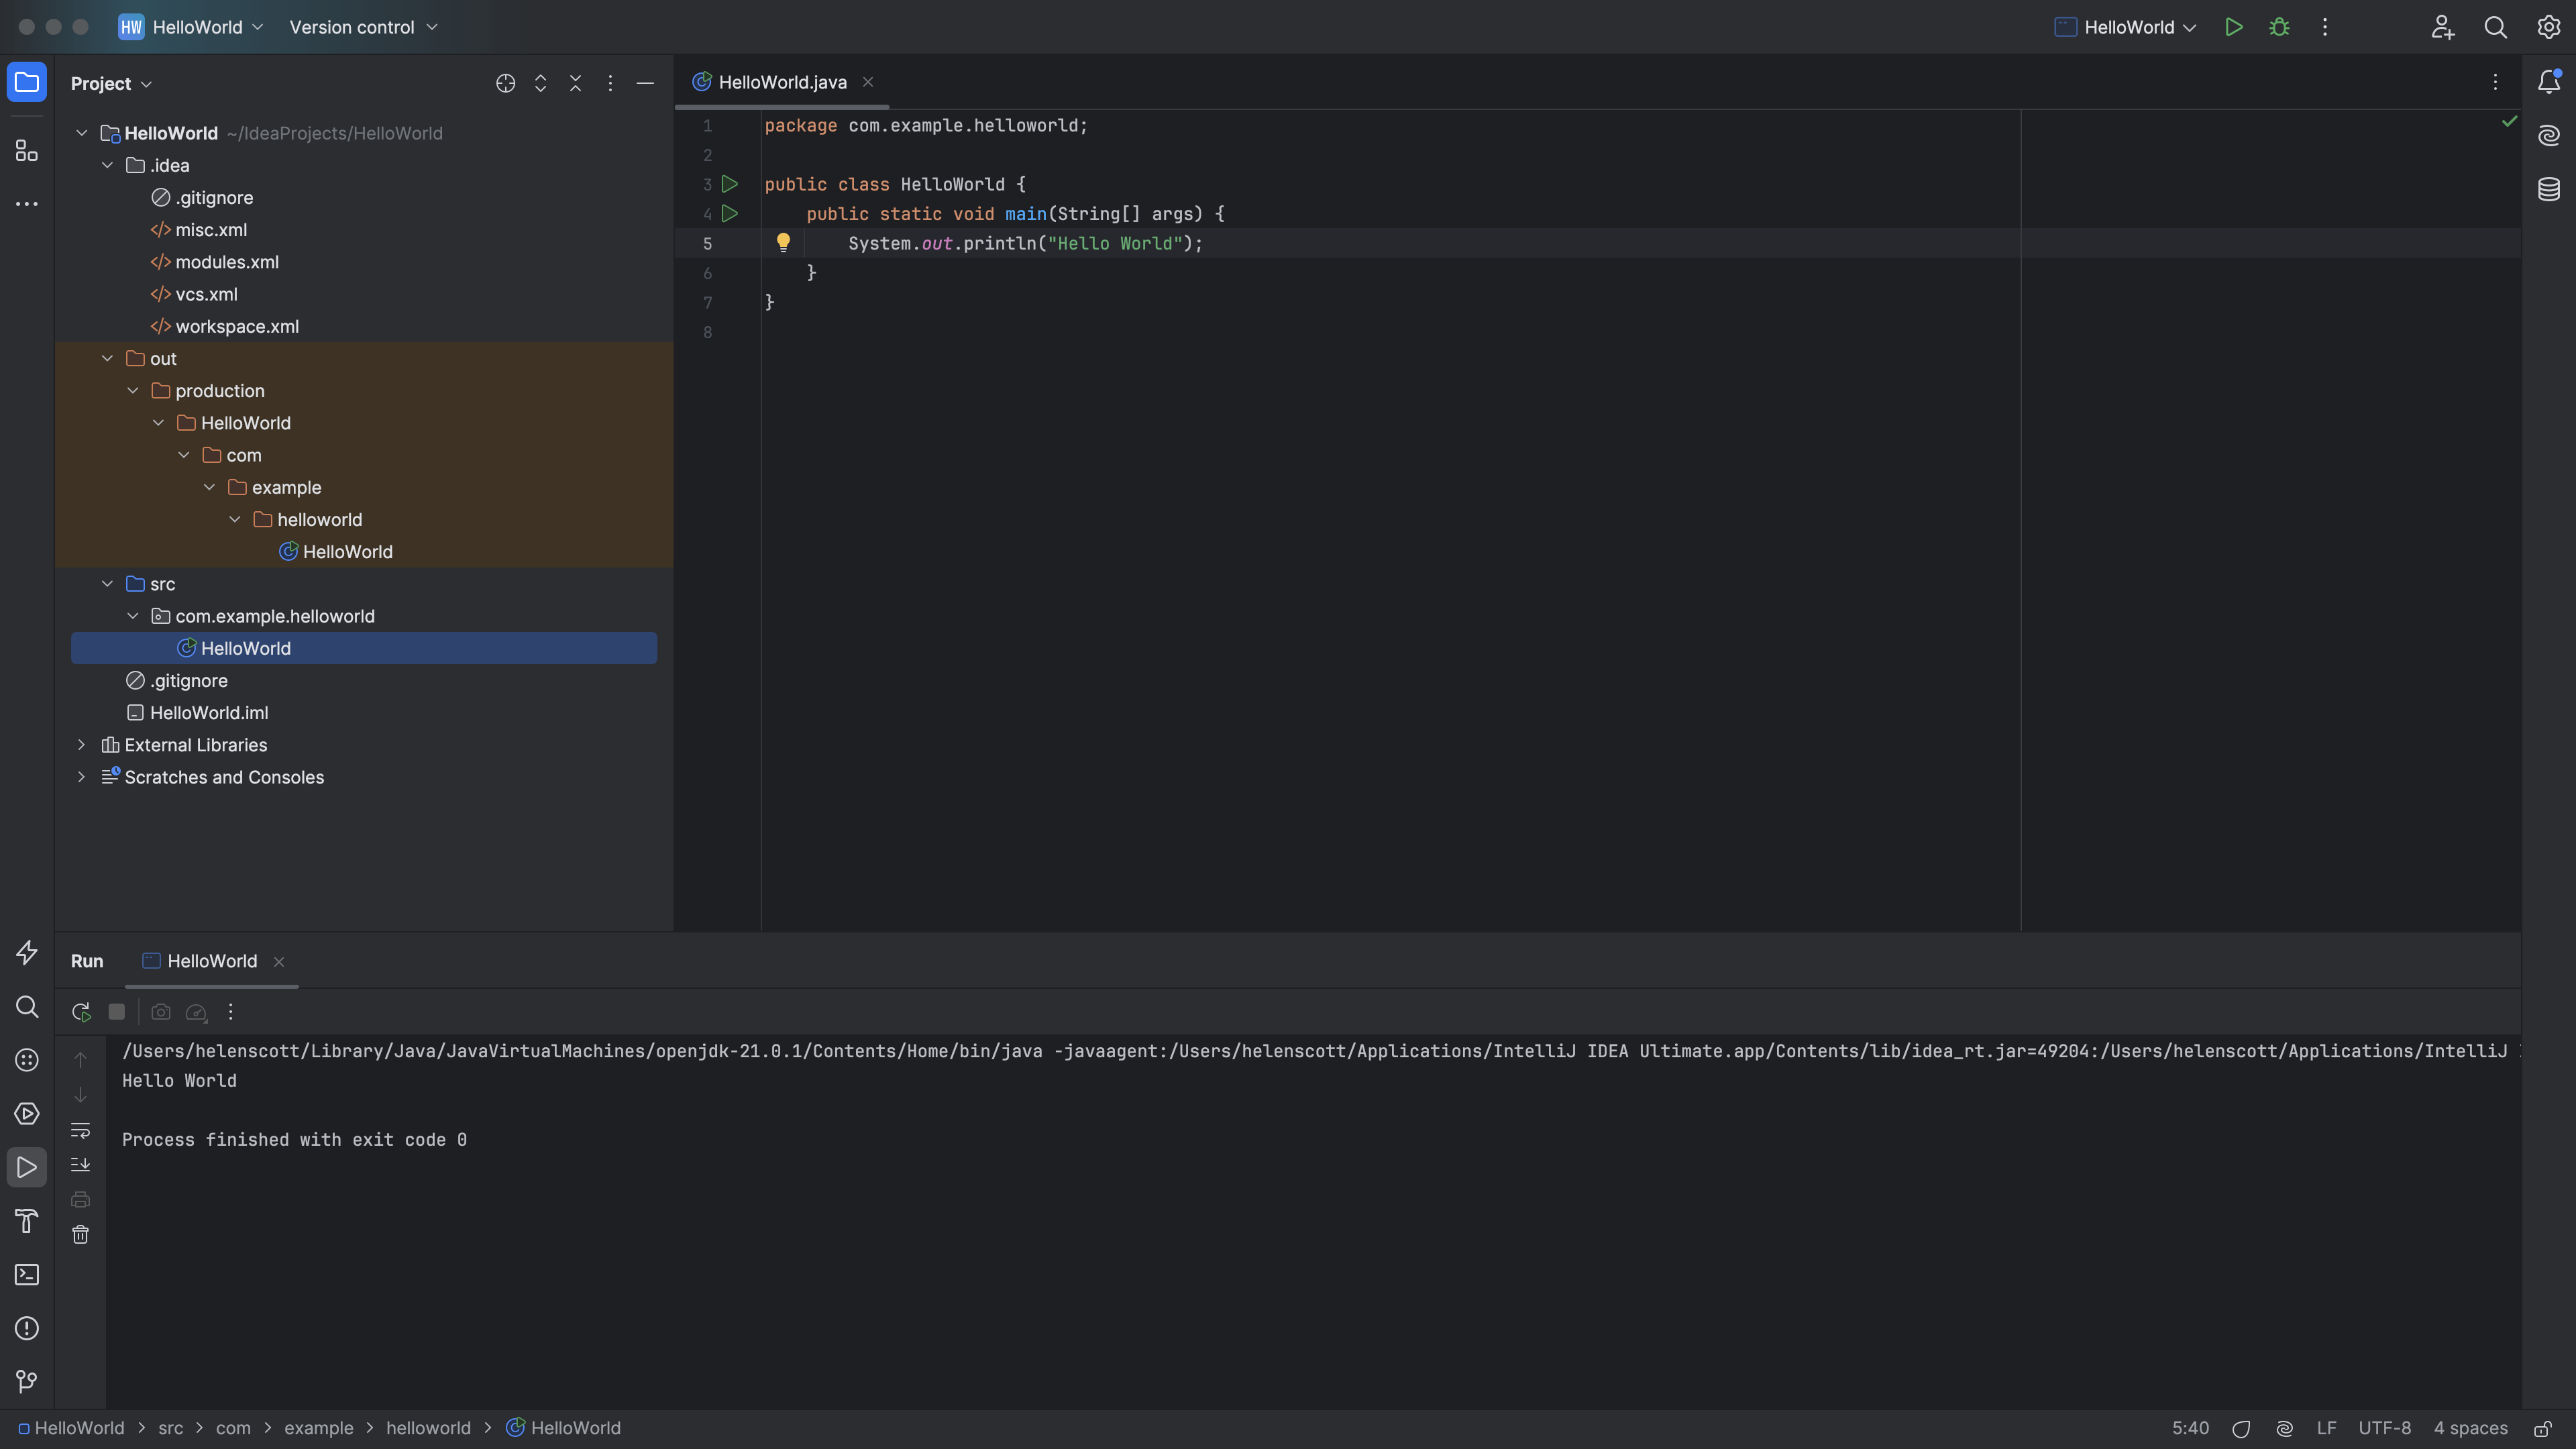Switch to the HelloWorld tab in Run panel

pyautogui.click(x=211, y=961)
